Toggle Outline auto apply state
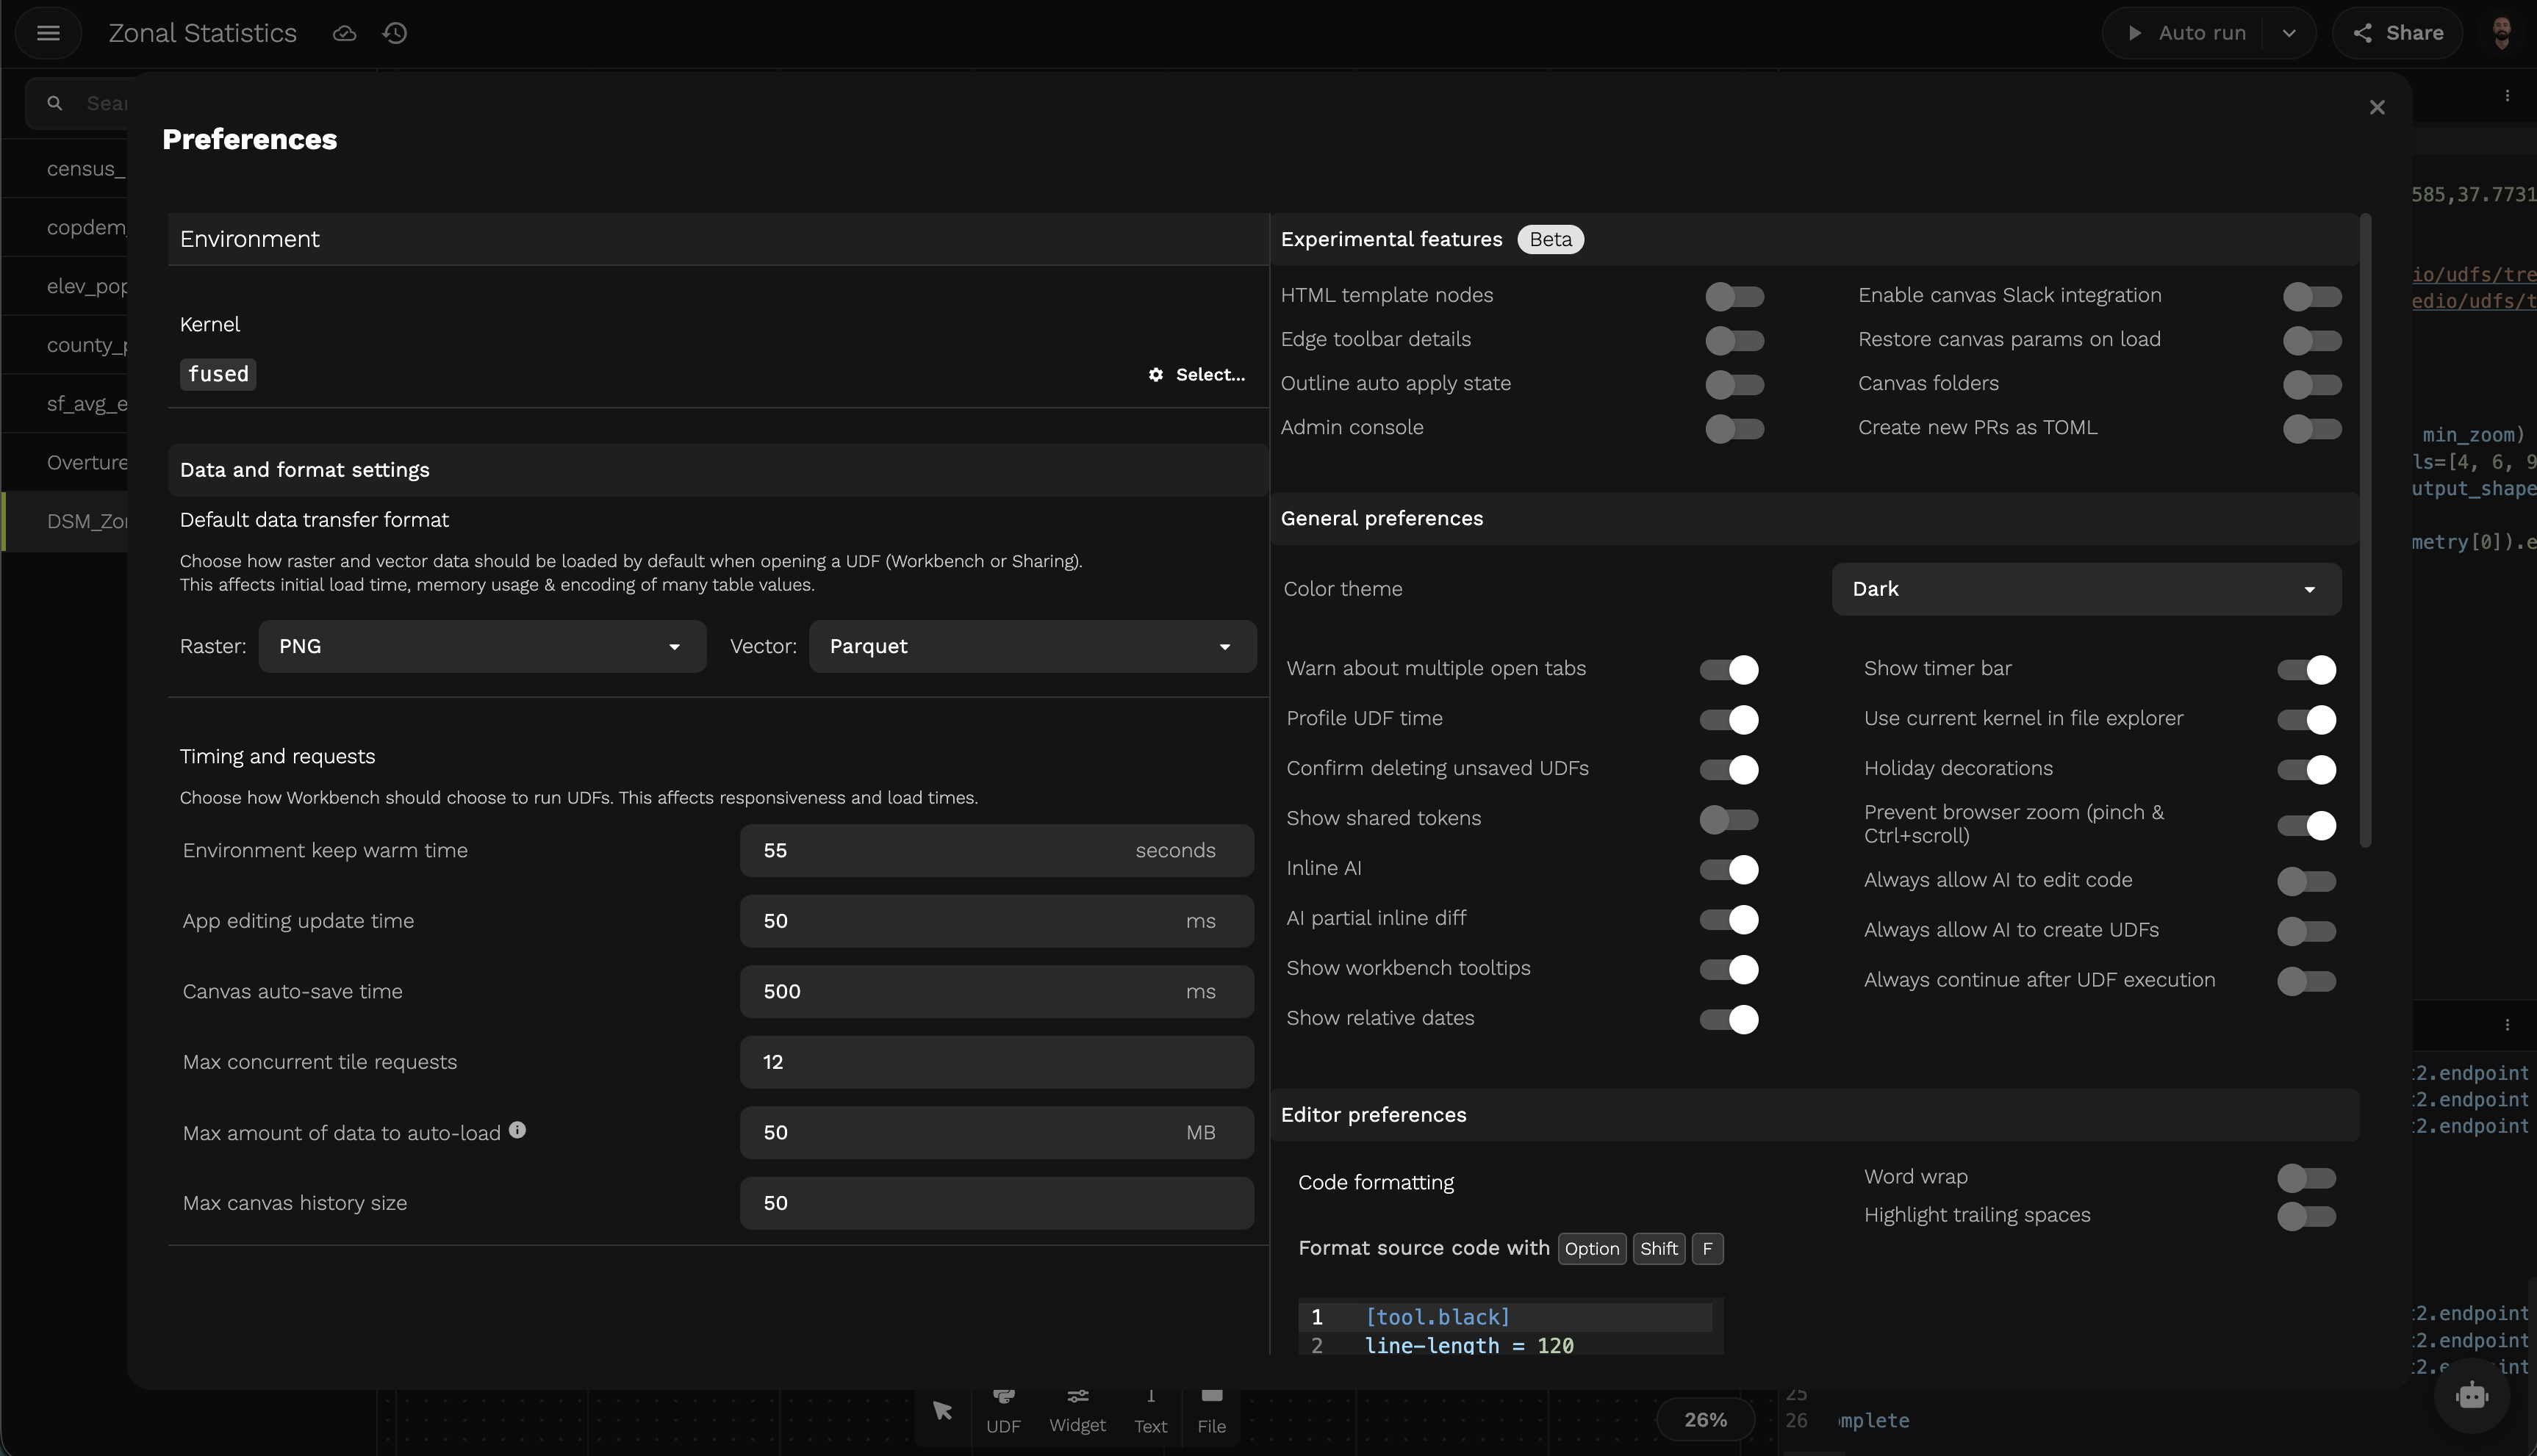The width and height of the screenshot is (2537, 1456). [1734, 384]
